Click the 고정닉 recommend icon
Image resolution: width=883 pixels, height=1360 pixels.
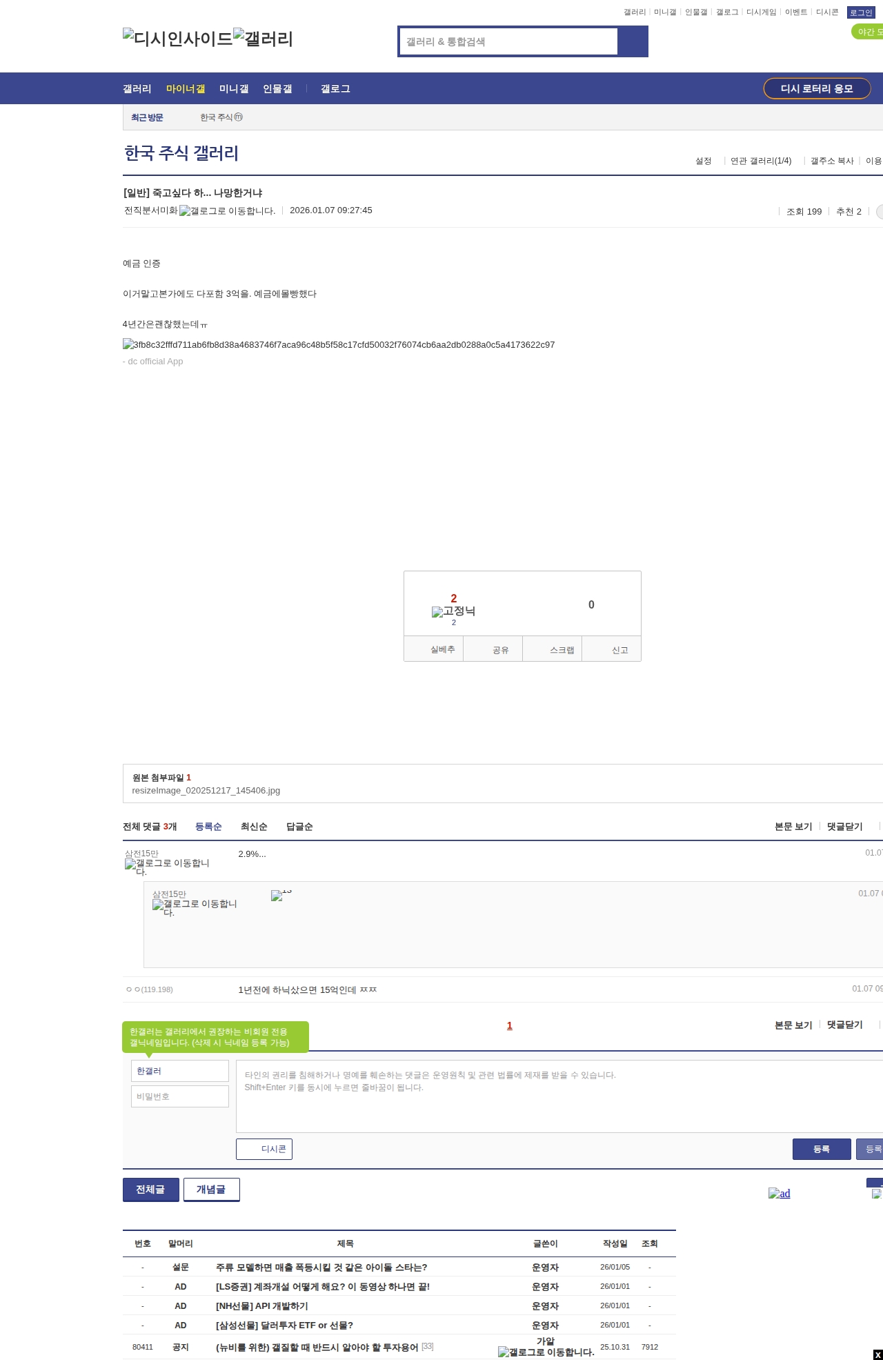click(x=453, y=611)
